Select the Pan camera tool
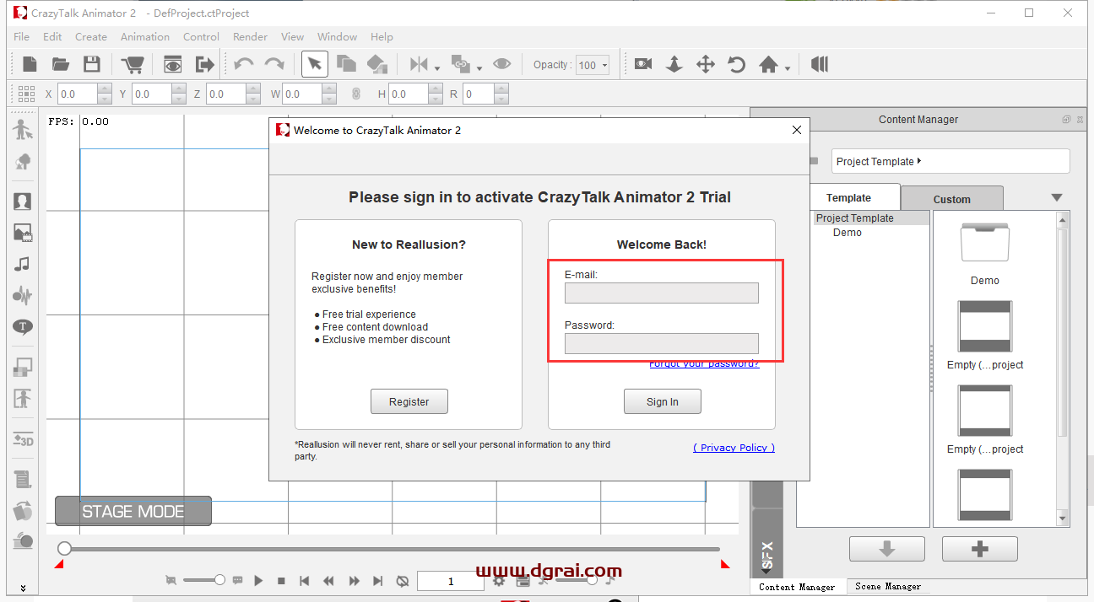The width and height of the screenshot is (1094, 602). pyautogui.click(x=706, y=64)
